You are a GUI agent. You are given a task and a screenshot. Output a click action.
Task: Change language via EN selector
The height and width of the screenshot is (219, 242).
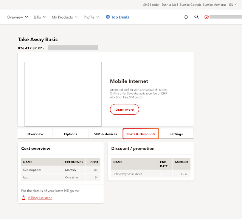(233, 5)
